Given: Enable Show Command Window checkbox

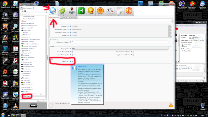Looking at the screenshot, I should 133,52.
